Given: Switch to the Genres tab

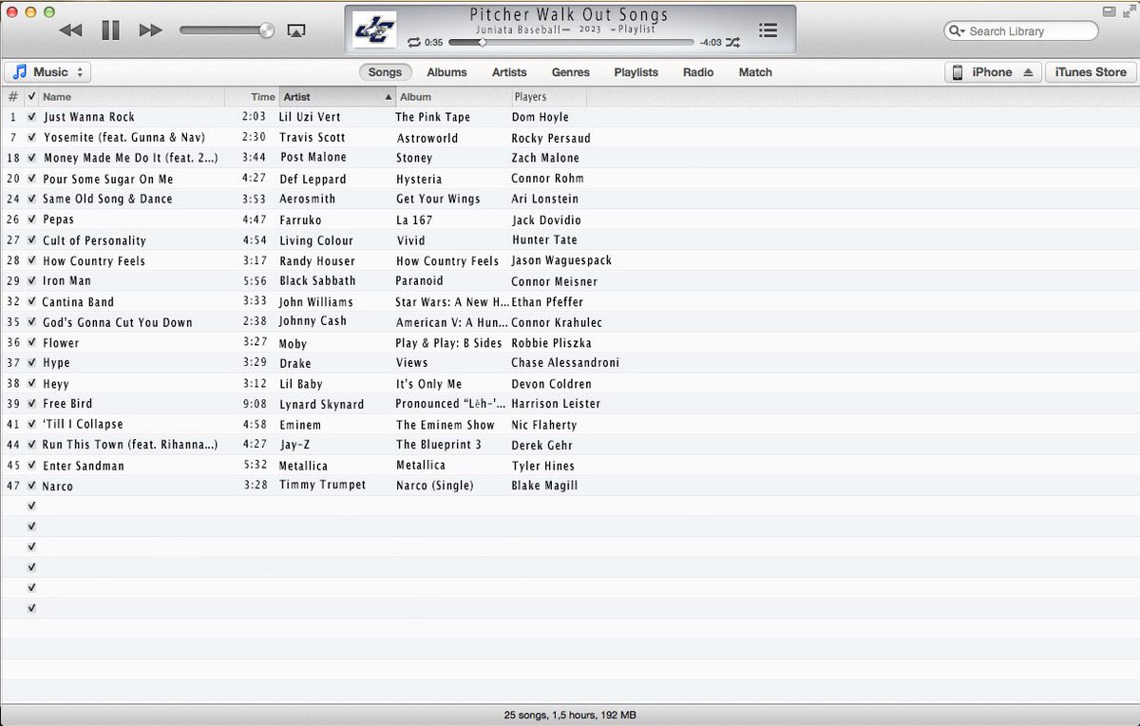Looking at the screenshot, I should pos(570,72).
